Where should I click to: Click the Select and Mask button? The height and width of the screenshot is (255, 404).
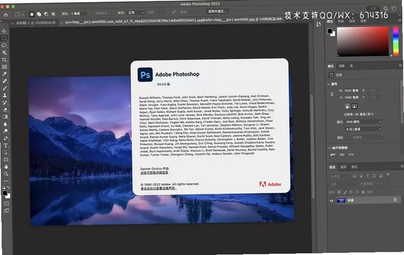click(217, 11)
